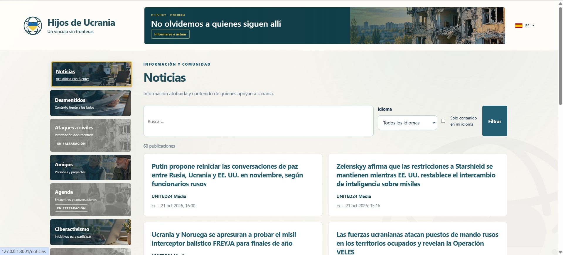
Task: Click the OLESHKY · ОЛЕШКИ banner label
Action: point(168,15)
